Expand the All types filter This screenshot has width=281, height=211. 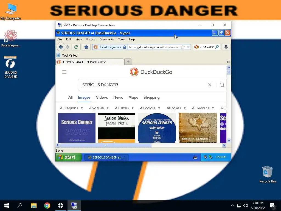click(x=176, y=108)
